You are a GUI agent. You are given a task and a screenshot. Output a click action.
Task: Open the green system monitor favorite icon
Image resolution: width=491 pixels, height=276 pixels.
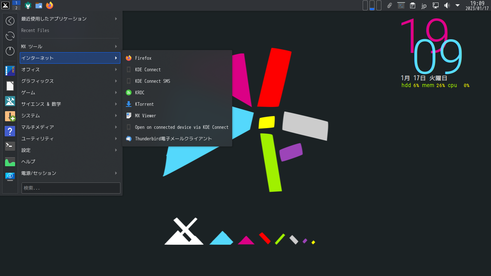(10, 162)
